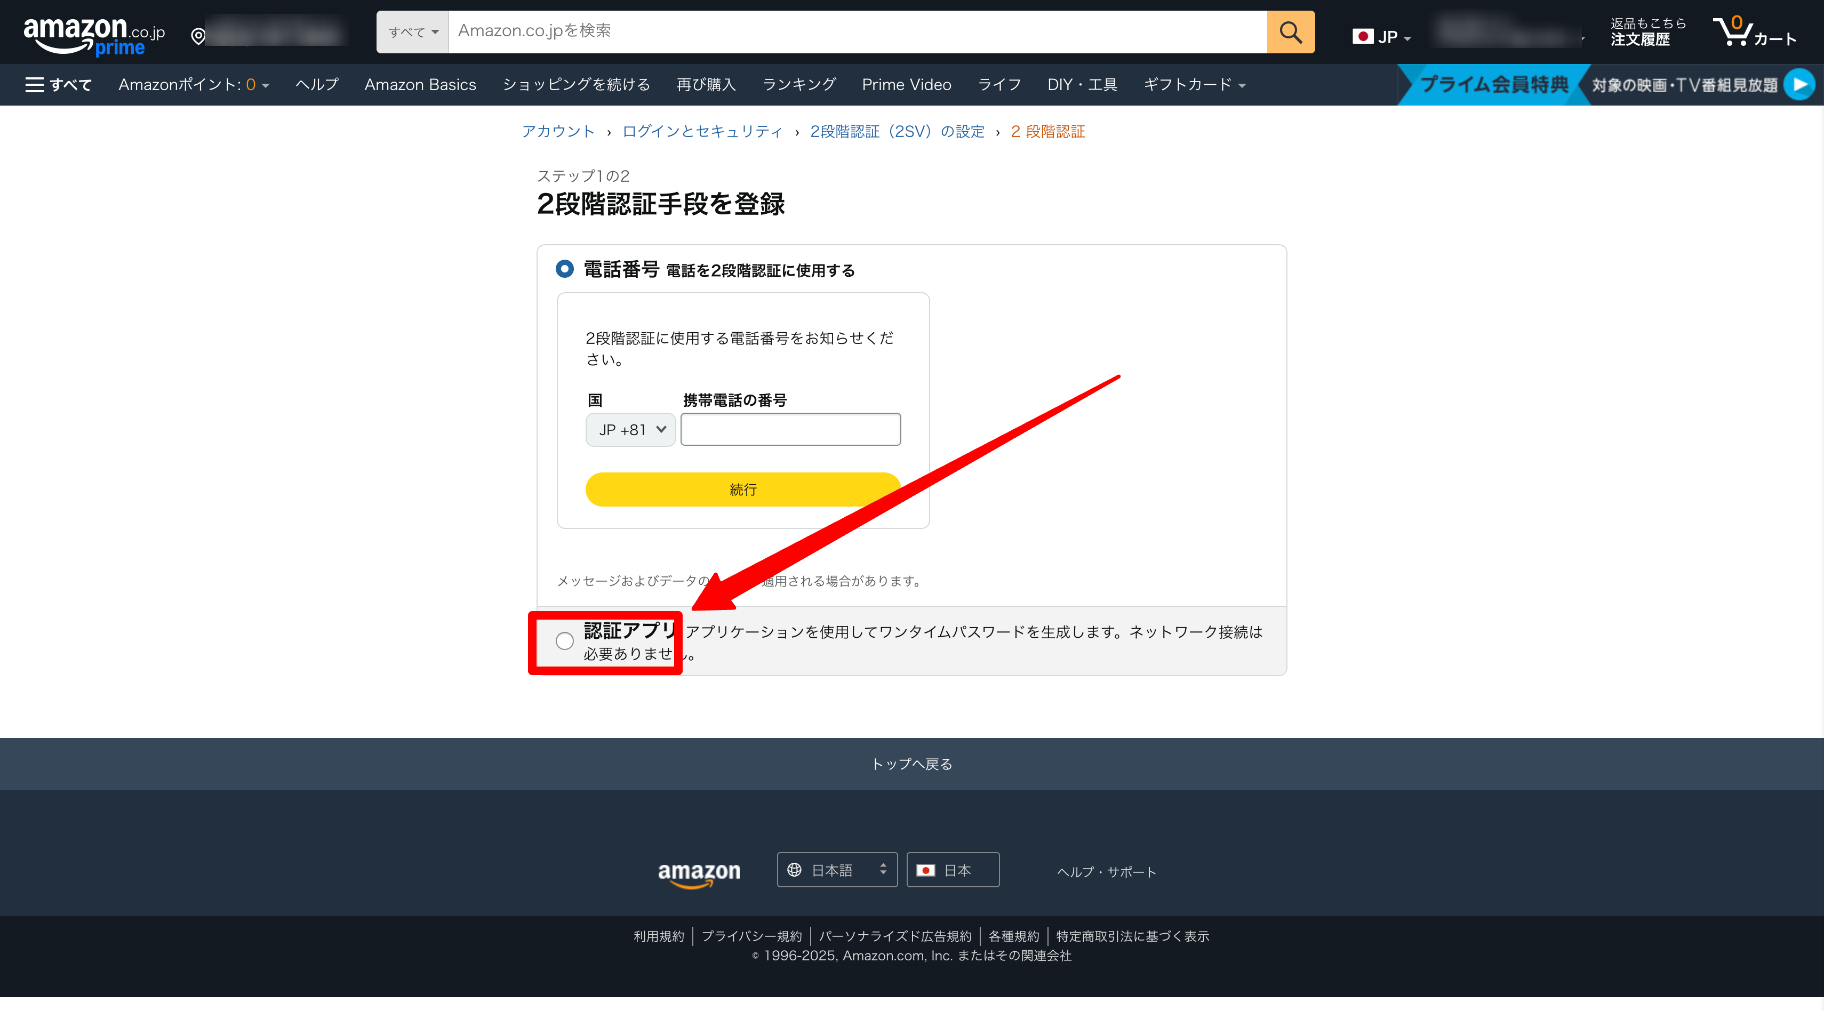Open the すべて search category dropdown
1824x1011 pixels.
[413, 32]
